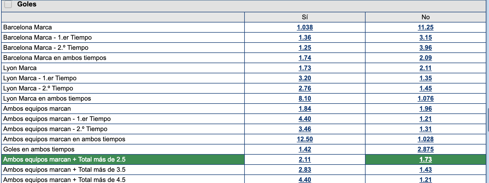Pick No 1.45 for Lyon Marca 2.º Tiempo
This screenshot has width=489, height=183.
click(425, 88)
